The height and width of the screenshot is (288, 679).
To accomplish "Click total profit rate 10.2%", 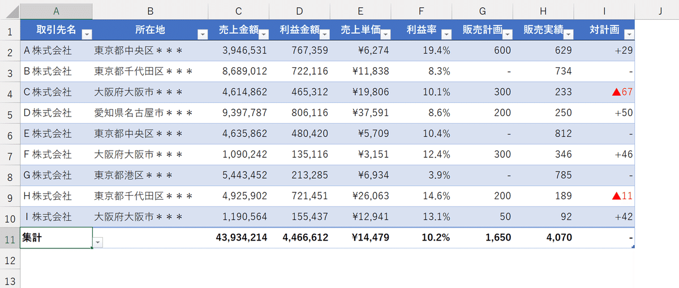I will pos(422,238).
